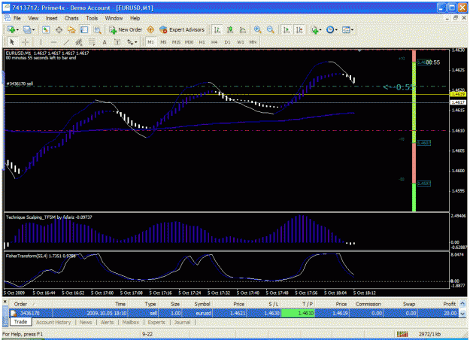Open the Periods clock dropdown

pyautogui.click(x=332, y=29)
